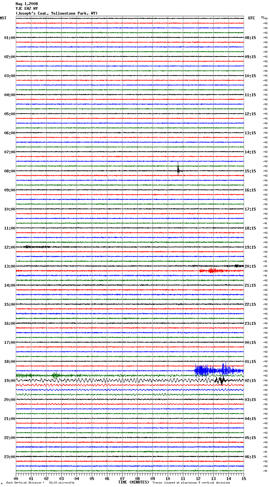Click the UTC label "04:15"

(250, 419)
